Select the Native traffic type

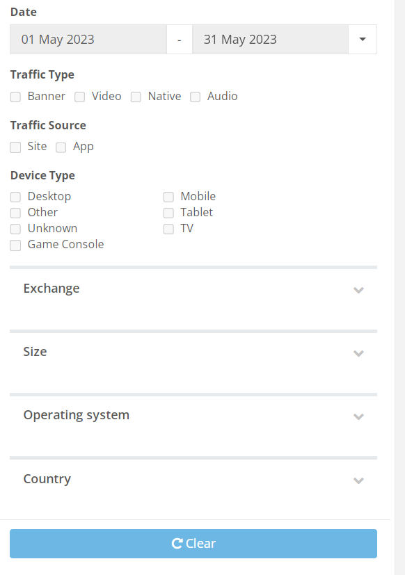pos(136,97)
